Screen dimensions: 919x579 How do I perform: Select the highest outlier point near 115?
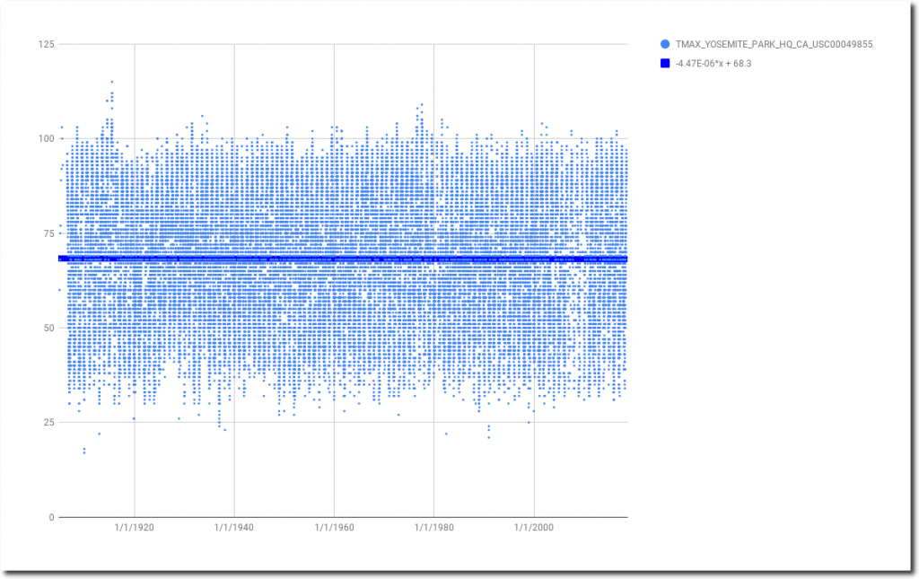112,82
